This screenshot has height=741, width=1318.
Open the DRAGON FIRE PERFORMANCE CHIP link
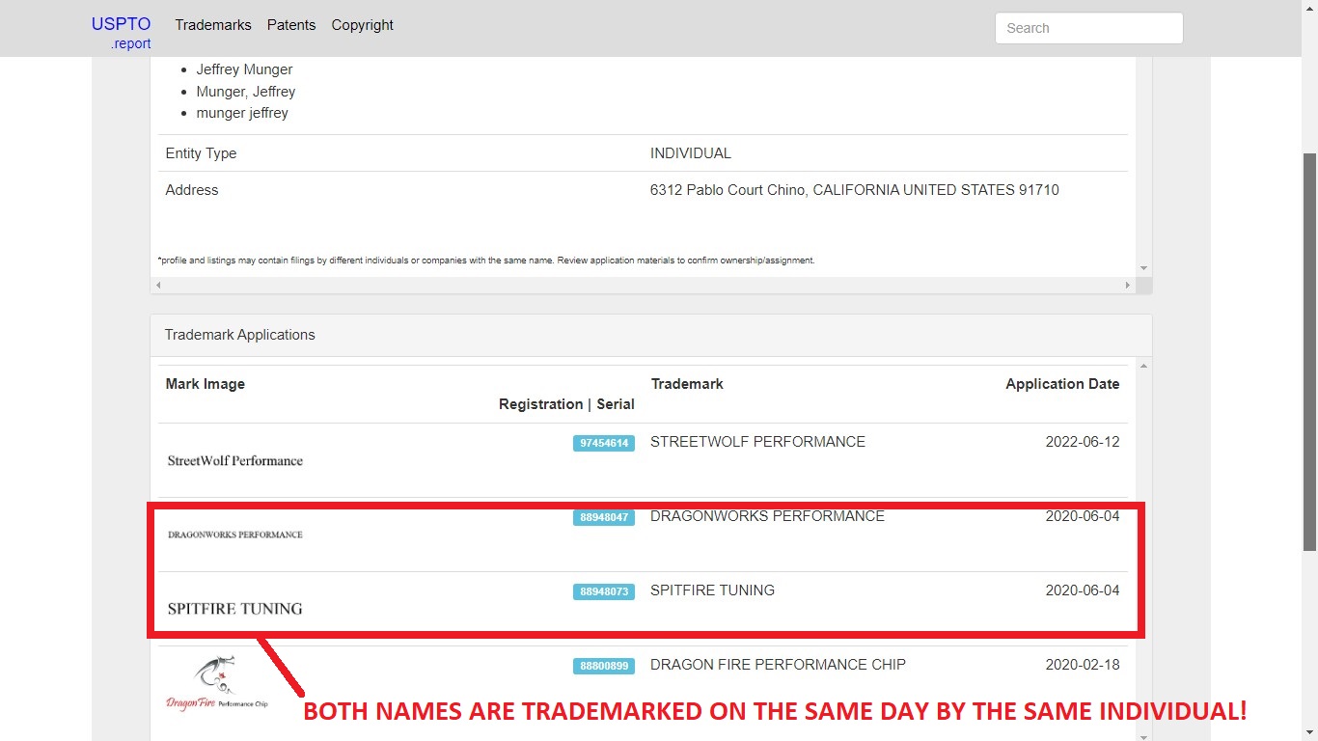(778, 665)
